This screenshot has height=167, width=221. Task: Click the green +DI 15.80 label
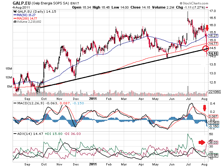53,134
